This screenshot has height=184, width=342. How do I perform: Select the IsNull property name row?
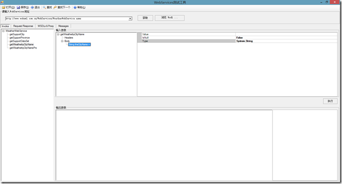pos(188,38)
